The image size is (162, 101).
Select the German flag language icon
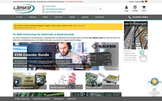click(x=146, y=2)
